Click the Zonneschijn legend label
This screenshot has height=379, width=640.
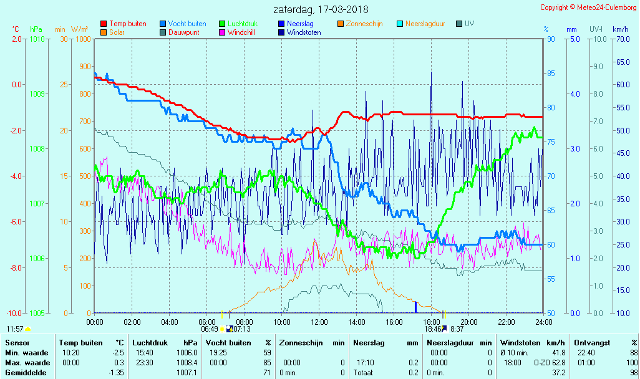tap(364, 24)
